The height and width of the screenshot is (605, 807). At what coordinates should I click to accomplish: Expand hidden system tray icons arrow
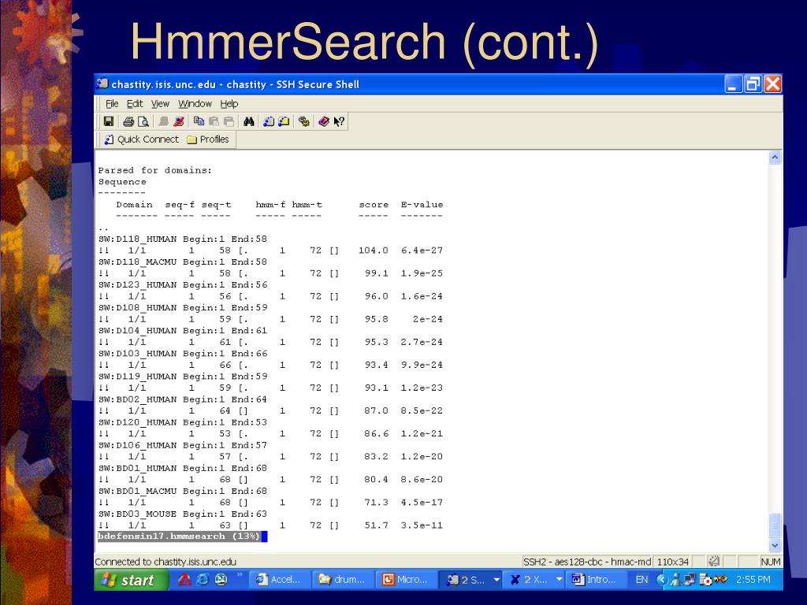click(x=662, y=580)
